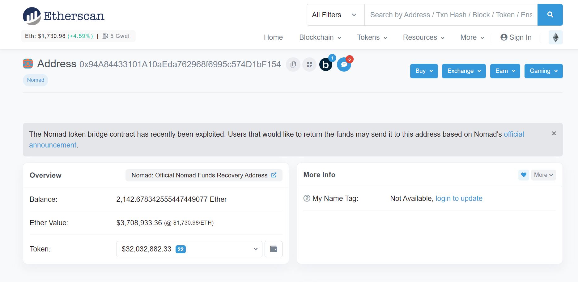Expand the Blockchain menu
This screenshot has height=282, width=578.
pyautogui.click(x=320, y=37)
